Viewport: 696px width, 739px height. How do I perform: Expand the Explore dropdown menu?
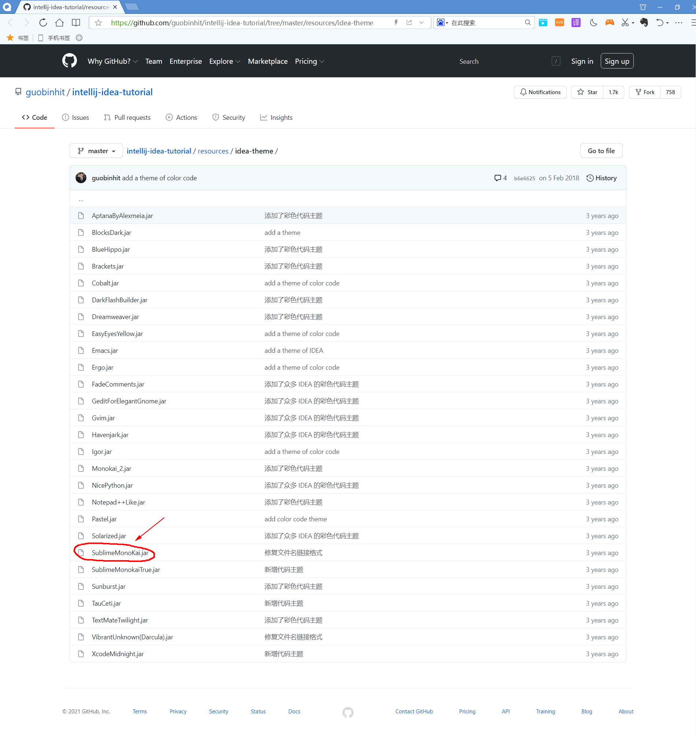(225, 61)
